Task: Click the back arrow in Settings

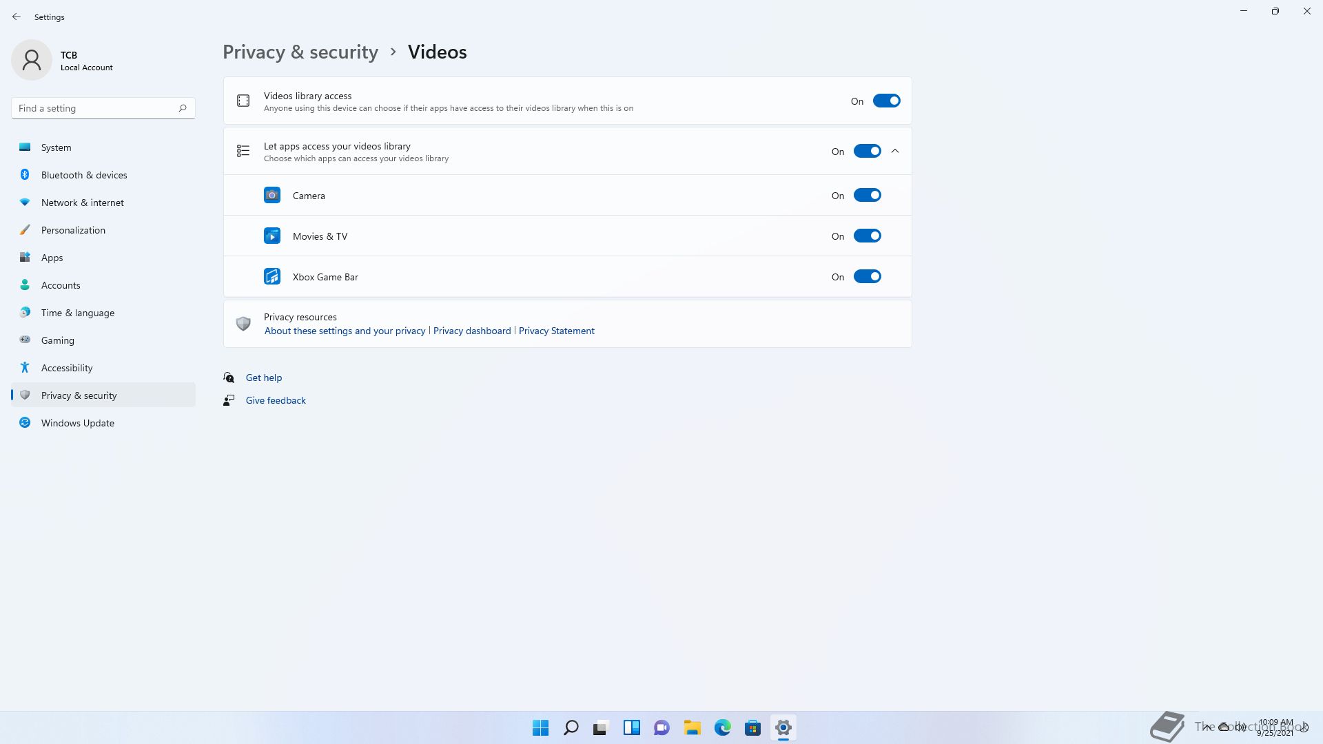Action: point(17,17)
